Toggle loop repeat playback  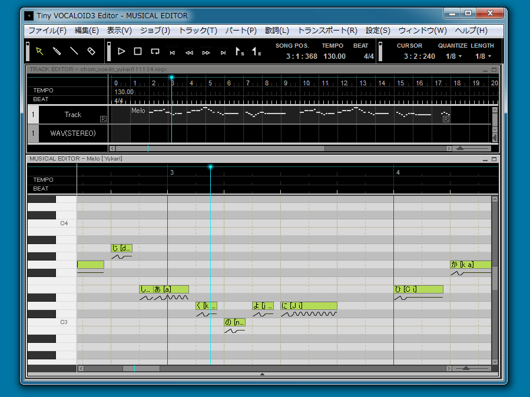click(155, 51)
